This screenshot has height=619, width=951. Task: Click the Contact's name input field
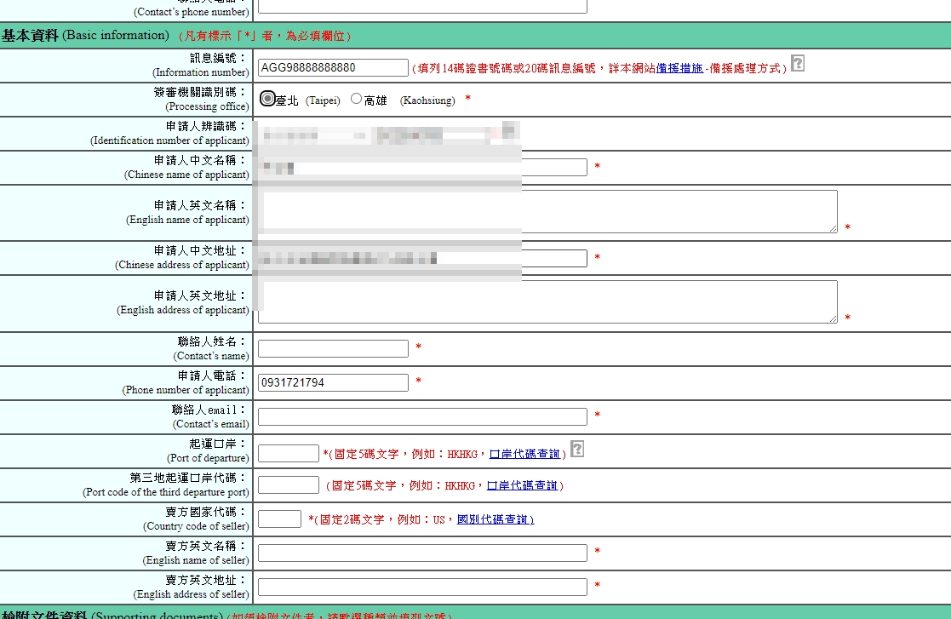pyautogui.click(x=333, y=348)
